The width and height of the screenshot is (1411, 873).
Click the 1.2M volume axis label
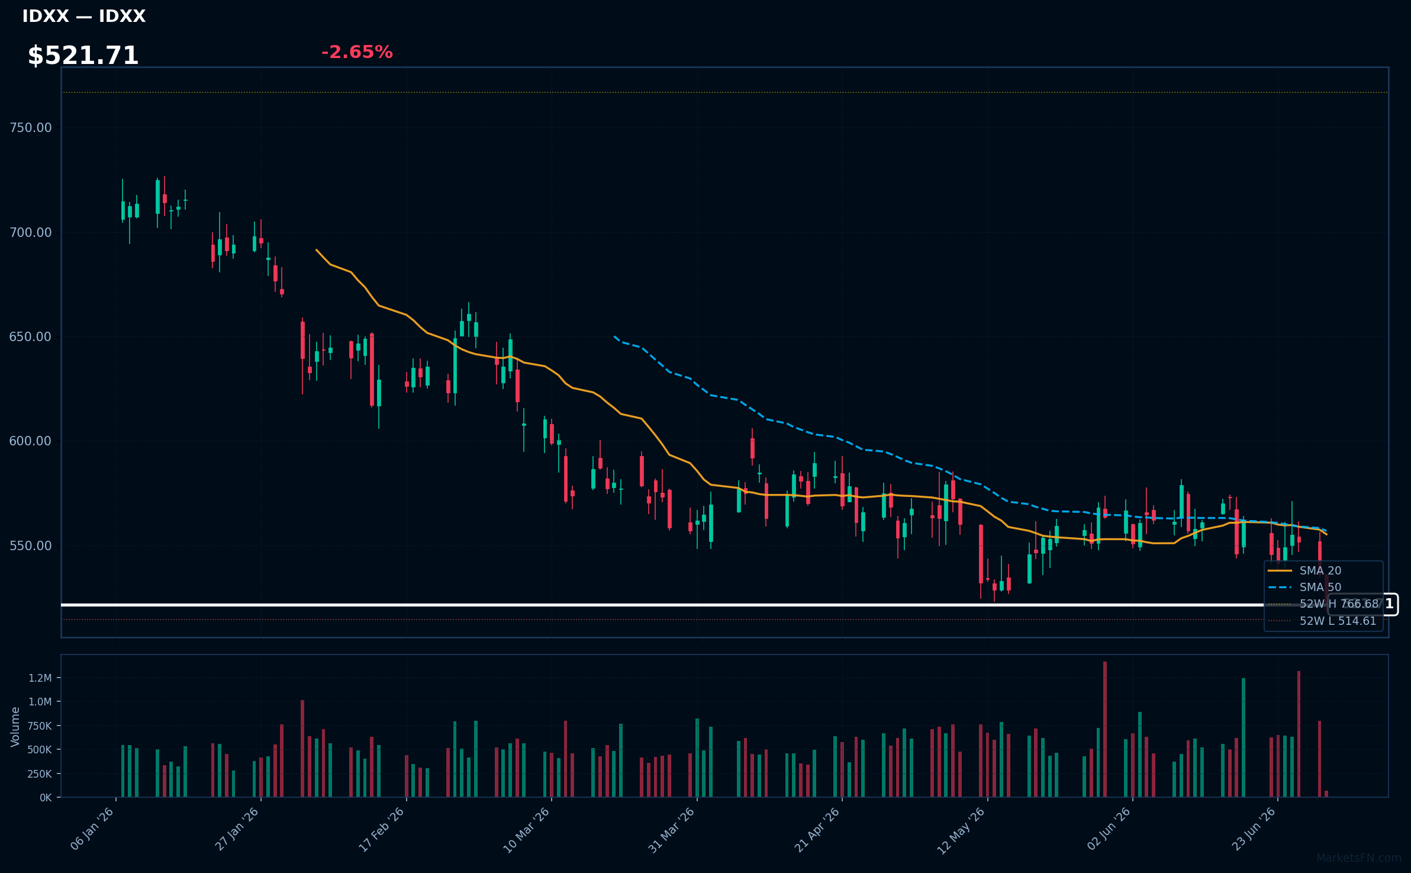pos(40,678)
